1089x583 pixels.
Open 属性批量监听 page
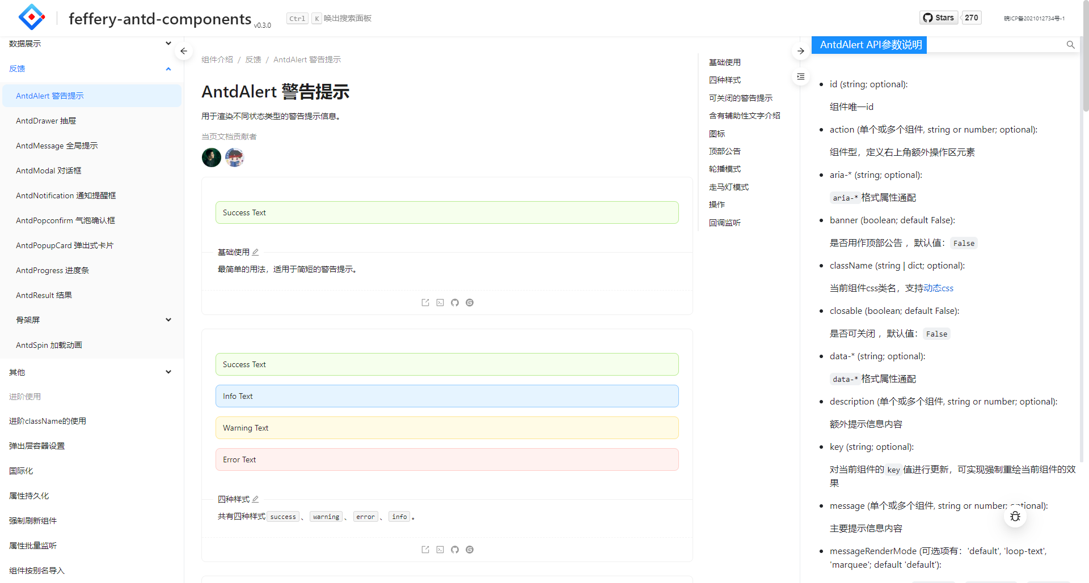coord(92,546)
